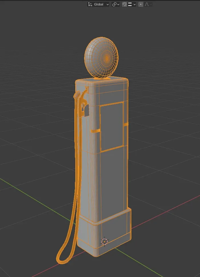Screen dimensions: 200x277
Task: Select the rectangular panel on pump front
Action: [112, 126]
